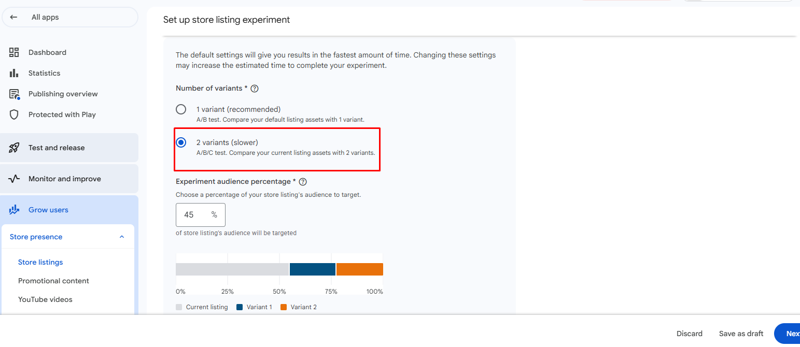Click the 100% axis label on the chart
The image size is (800, 347).
point(374,292)
